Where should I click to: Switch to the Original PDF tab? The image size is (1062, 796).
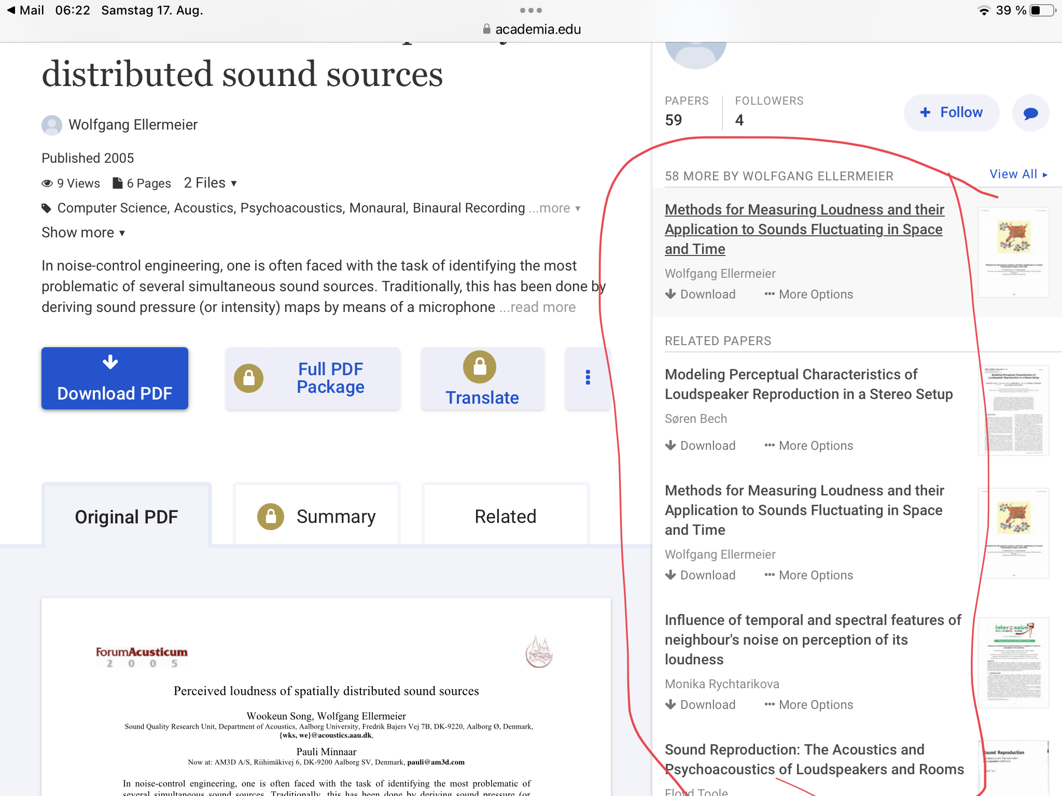pos(127,516)
